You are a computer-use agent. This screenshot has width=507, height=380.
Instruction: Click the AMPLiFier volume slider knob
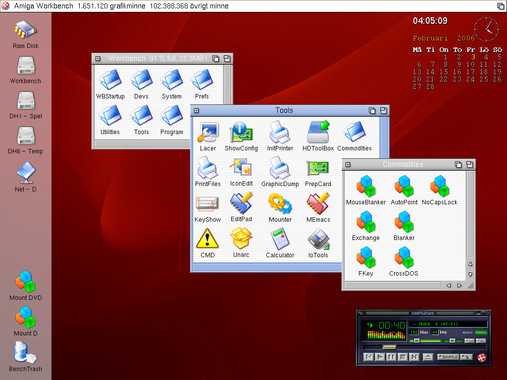(x=417, y=340)
